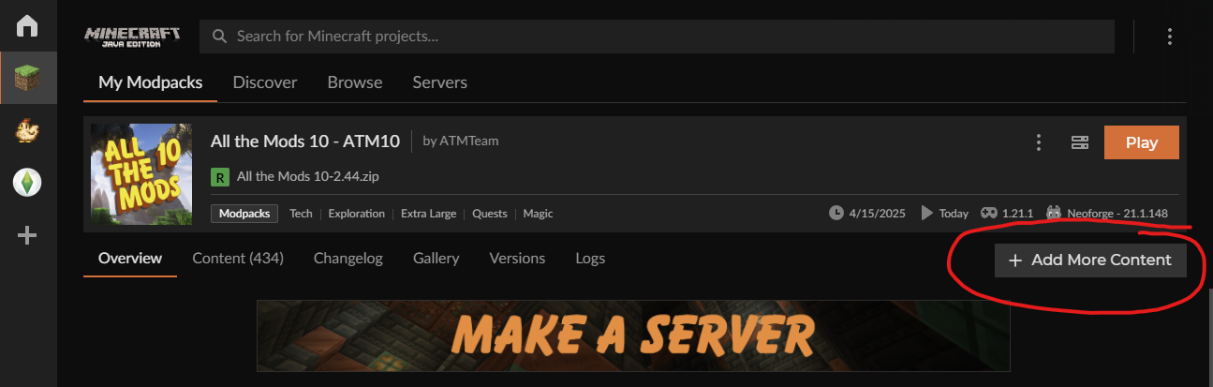Screen dimensions: 1213x387
Task: Select the Overview tab
Action: pos(130,258)
